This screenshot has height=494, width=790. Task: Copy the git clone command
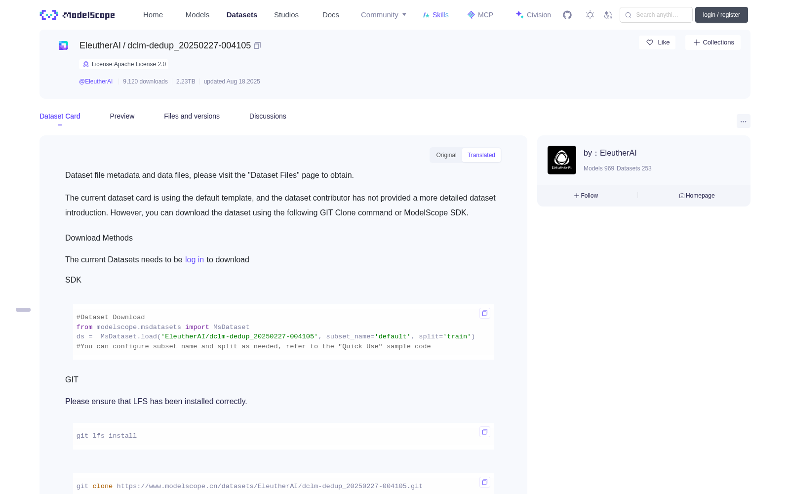(x=485, y=482)
